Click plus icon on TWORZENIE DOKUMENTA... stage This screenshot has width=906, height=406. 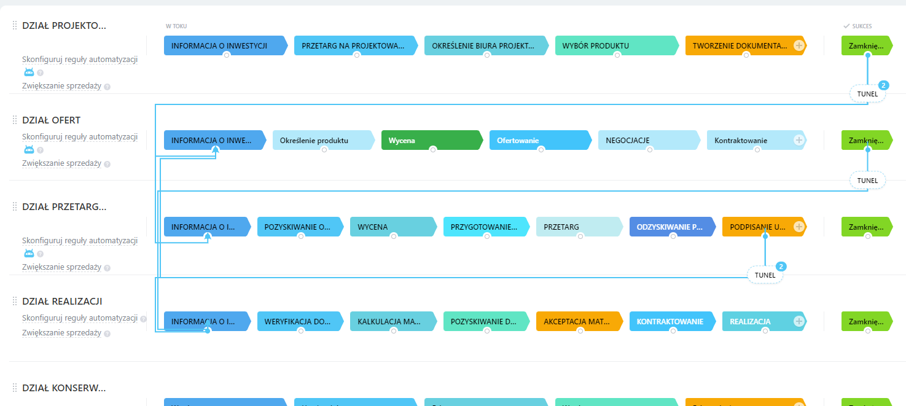coord(799,45)
